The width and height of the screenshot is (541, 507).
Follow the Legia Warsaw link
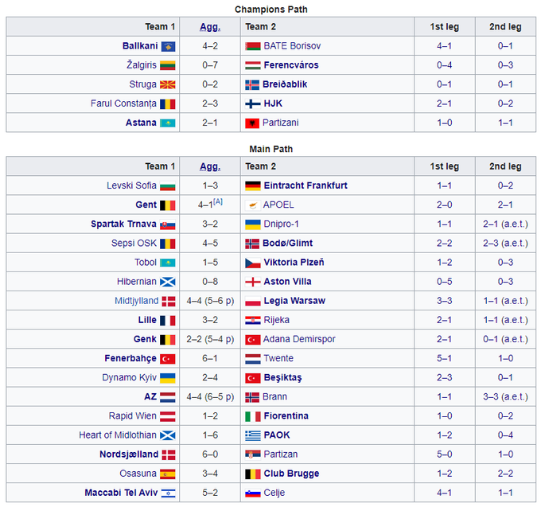pyautogui.click(x=294, y=301)
